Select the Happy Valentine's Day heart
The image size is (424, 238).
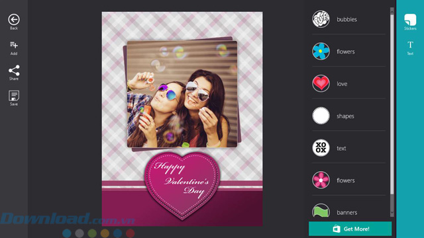pos(182,184)
